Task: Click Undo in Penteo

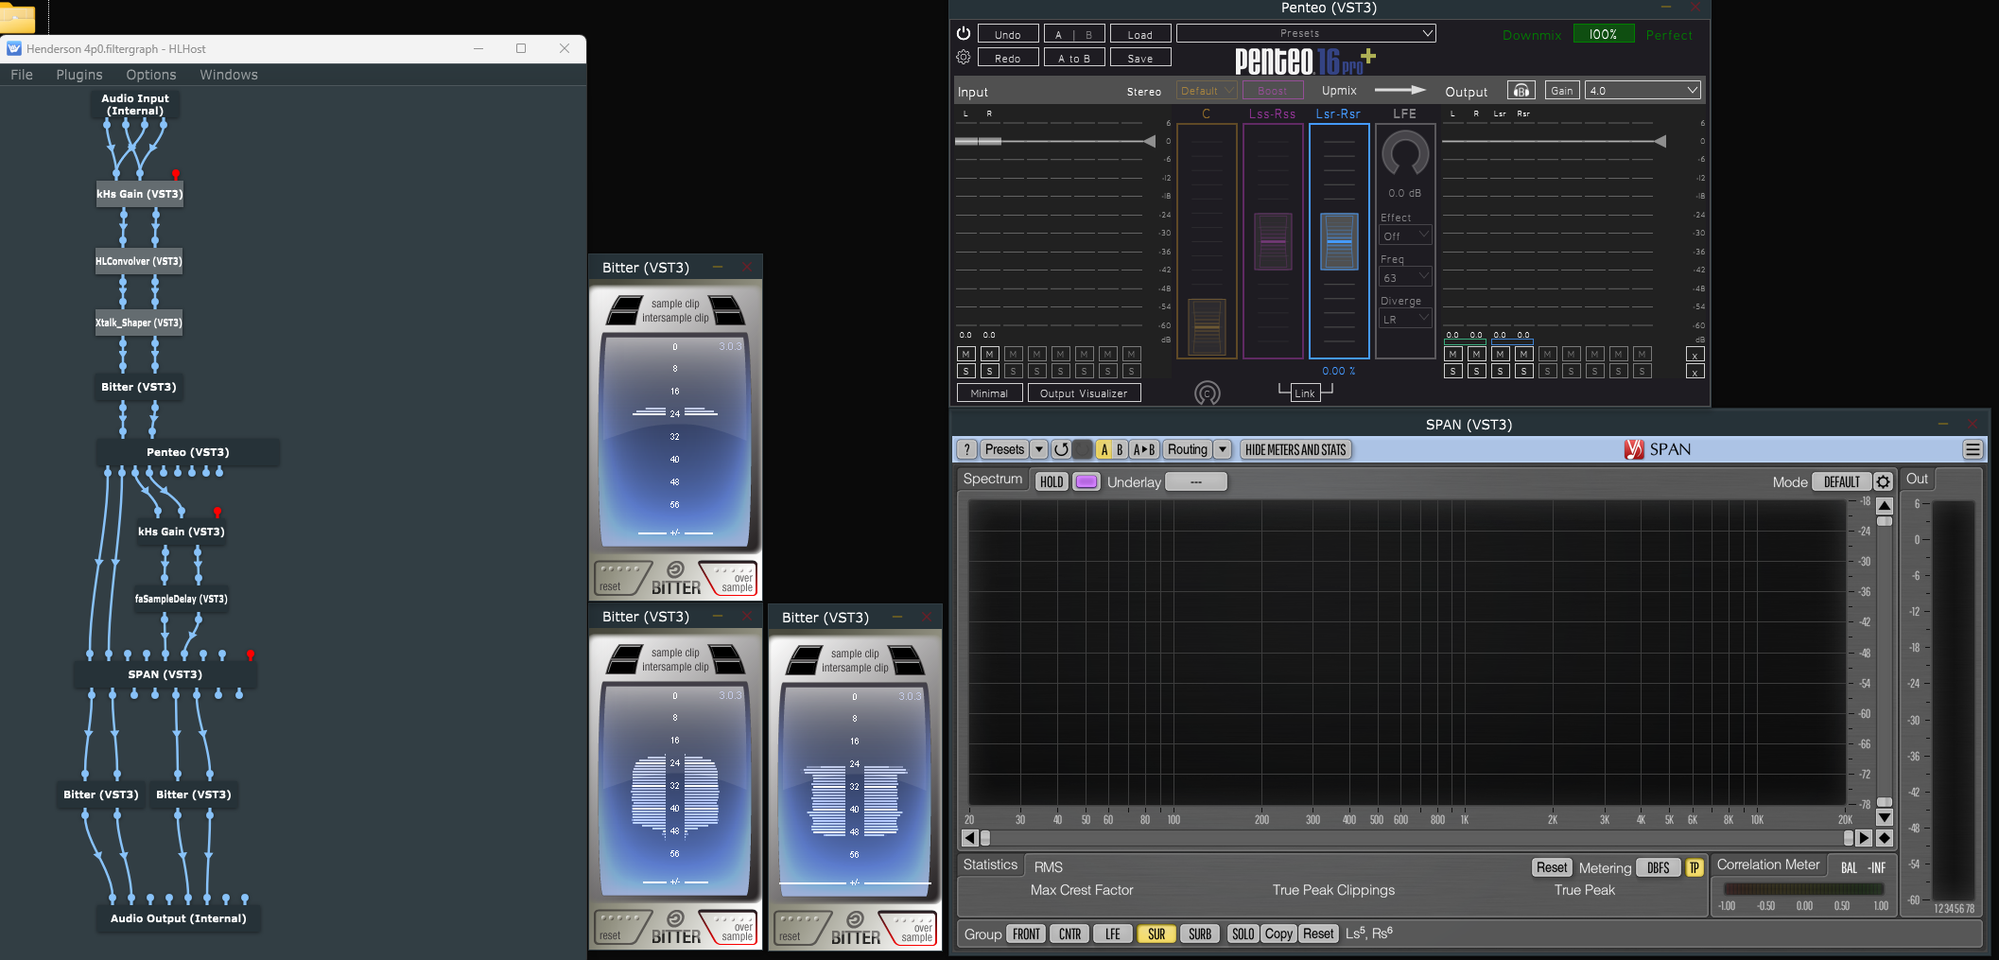Action: click(1008, 34)
